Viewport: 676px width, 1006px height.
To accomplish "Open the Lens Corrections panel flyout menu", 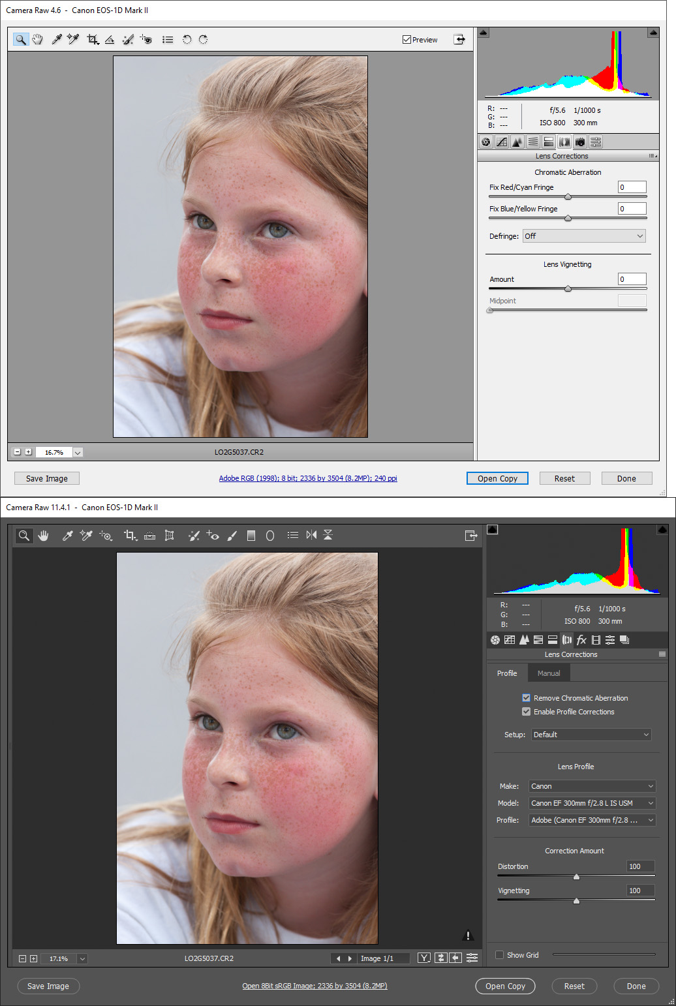I will 653,155.
